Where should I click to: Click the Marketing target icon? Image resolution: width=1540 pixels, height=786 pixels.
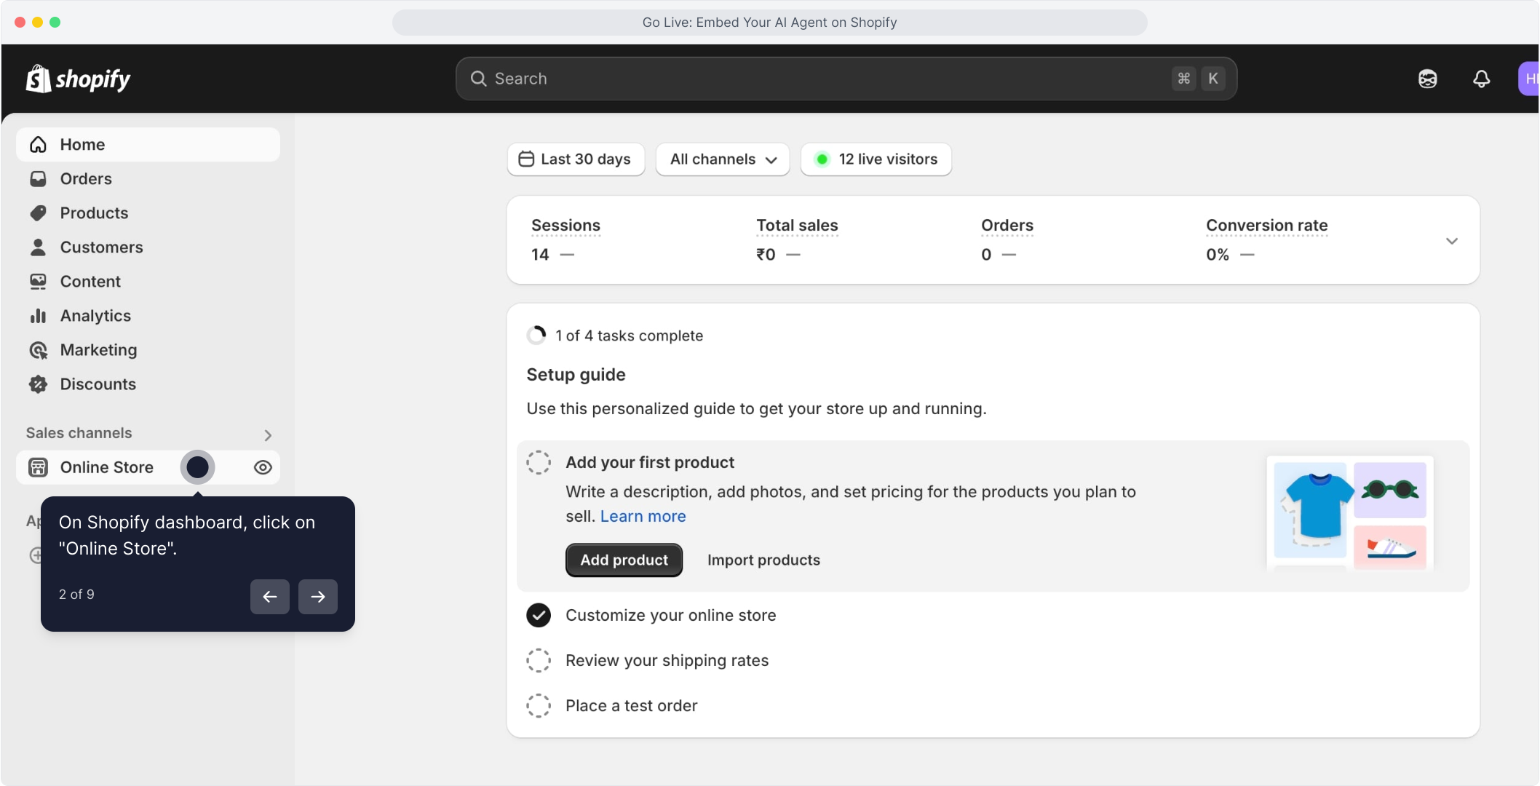pos(38,350)
